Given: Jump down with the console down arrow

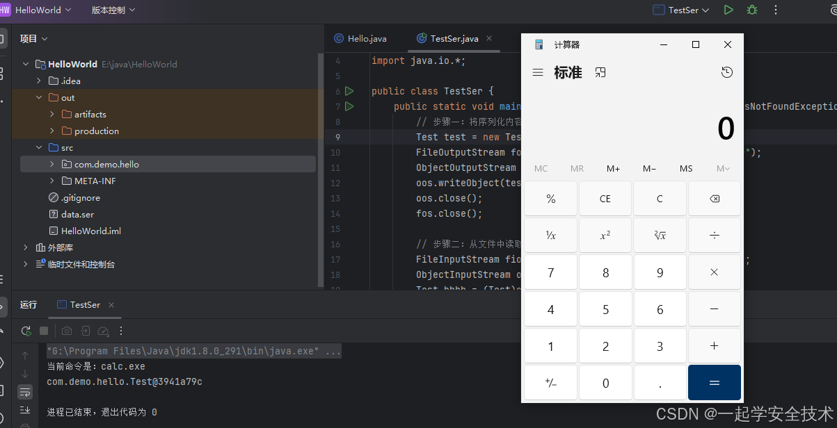Looking at the screenshot, I should click(26, 374).
